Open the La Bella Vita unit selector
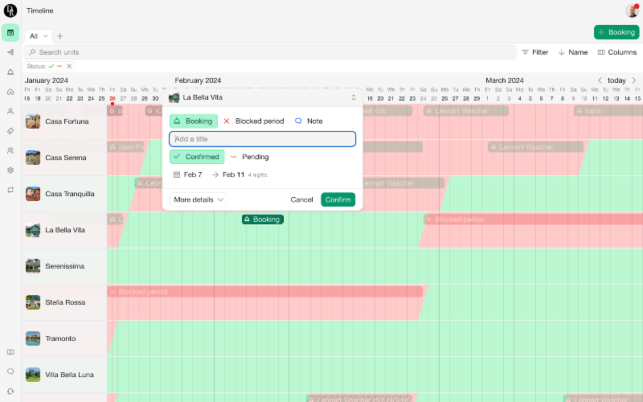The width and height of the screenshot is (643, 402). pos(263,97)
